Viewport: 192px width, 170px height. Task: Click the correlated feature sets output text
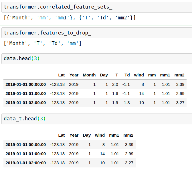click(x=70, y=18)
